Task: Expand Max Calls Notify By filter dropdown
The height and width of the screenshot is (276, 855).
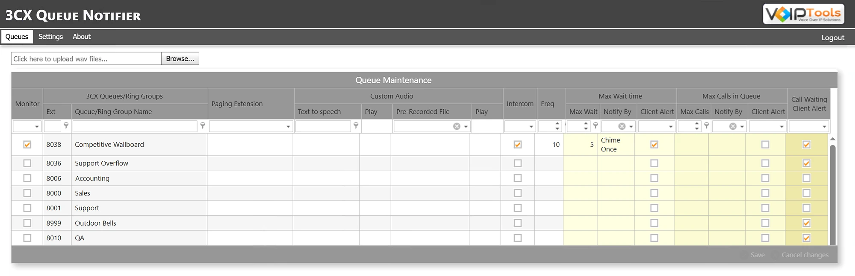Action: [742, 127]
